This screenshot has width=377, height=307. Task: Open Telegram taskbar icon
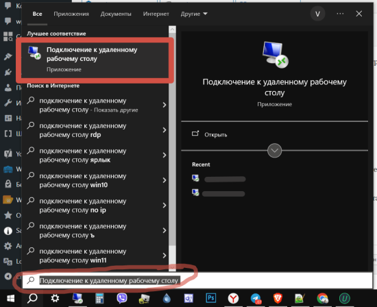click(x=256, y=299)
